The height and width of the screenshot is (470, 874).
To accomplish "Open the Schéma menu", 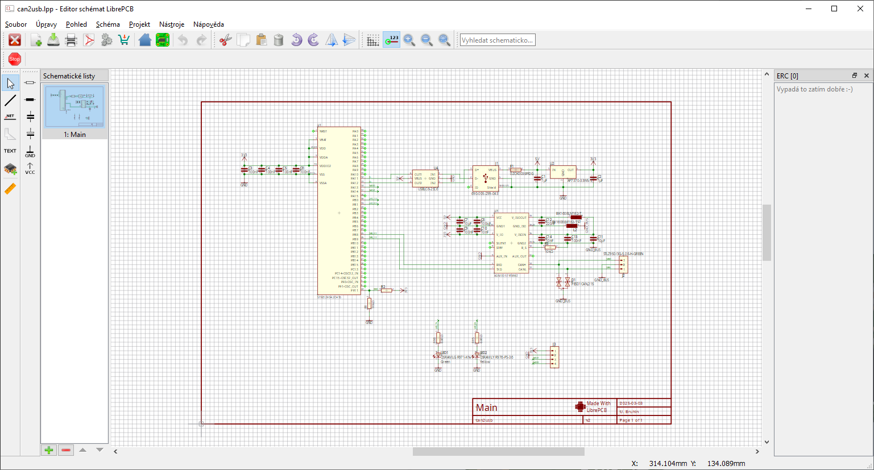I will [107, 24].
